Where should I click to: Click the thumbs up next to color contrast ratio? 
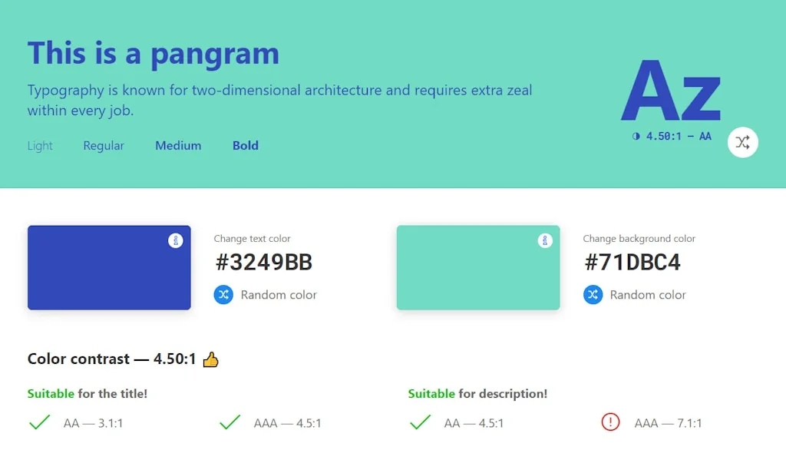pos(212,359)
